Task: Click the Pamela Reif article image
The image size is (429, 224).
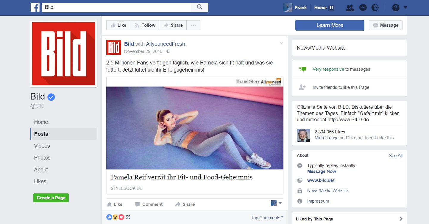Action: click(195, 128)
